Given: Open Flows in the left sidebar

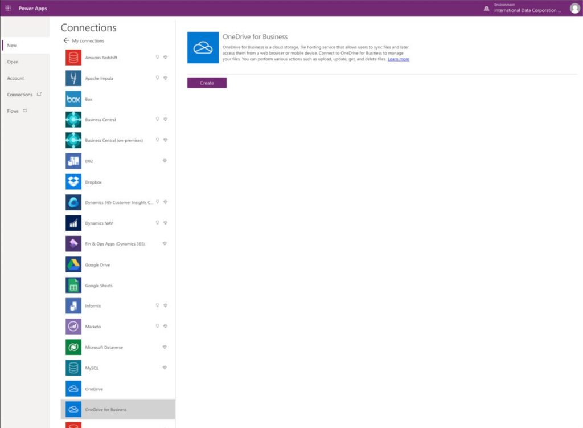Looking at the screenshot, I should [13, 111].
